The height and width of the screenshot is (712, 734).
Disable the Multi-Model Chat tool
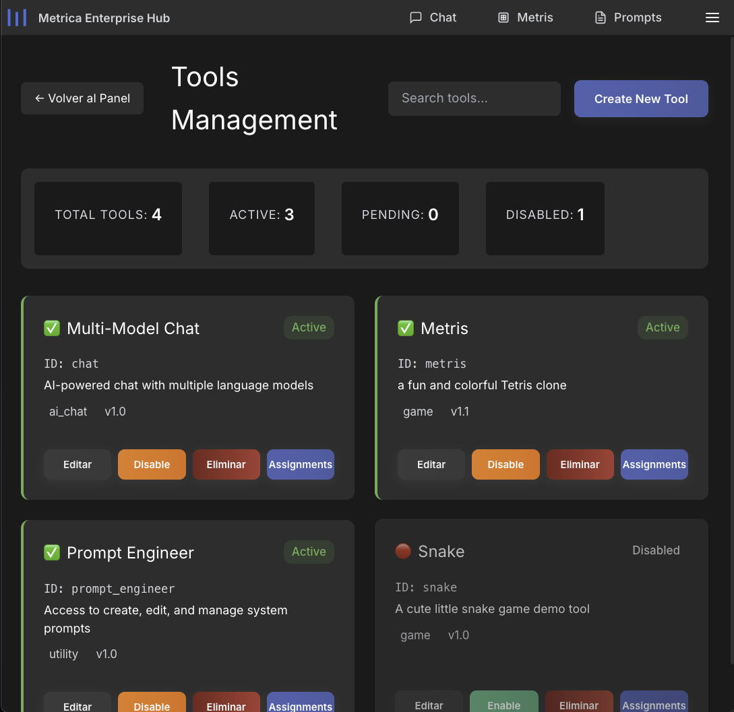point(152,465)
